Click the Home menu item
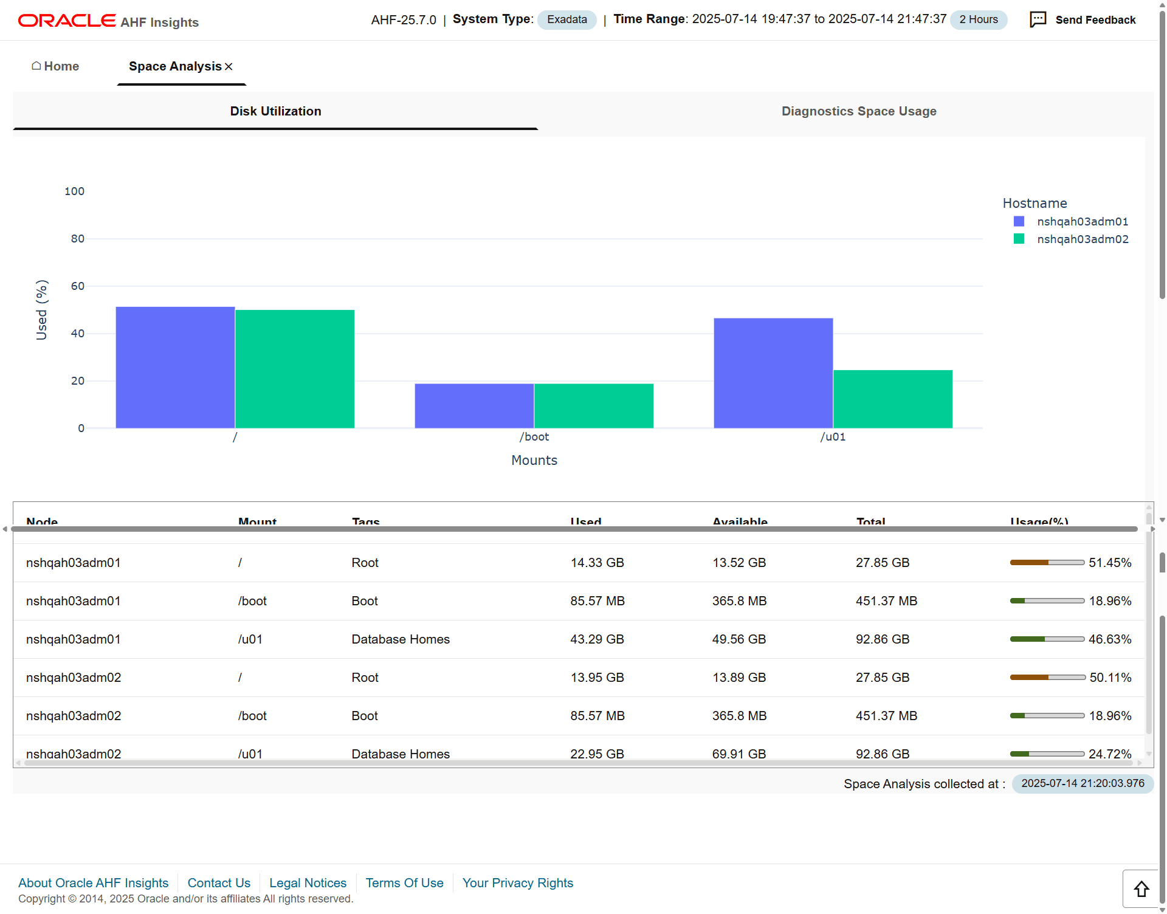 [54, 66]
